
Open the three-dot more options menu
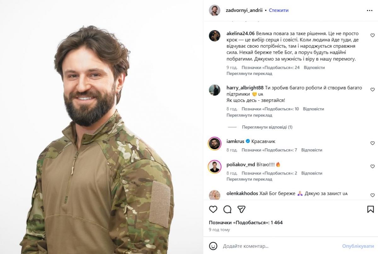coord(369,10)
